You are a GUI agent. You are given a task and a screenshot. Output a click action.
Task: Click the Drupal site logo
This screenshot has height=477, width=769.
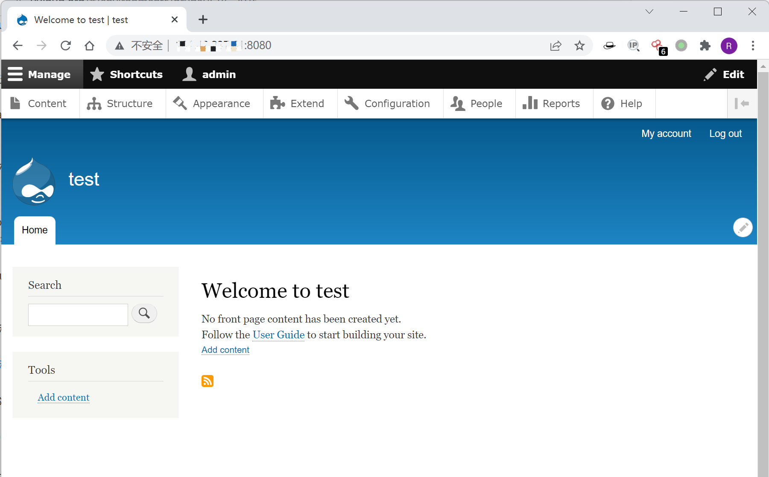point(34,181)
